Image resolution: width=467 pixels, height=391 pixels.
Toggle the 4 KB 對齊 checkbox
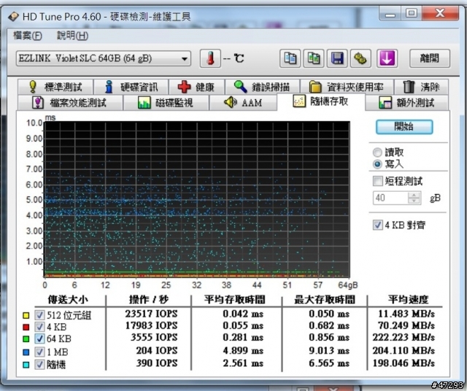[x=378, y=225]
